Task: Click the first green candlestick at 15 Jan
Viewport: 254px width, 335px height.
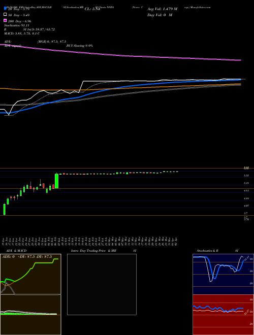Action: pos(4,209)
